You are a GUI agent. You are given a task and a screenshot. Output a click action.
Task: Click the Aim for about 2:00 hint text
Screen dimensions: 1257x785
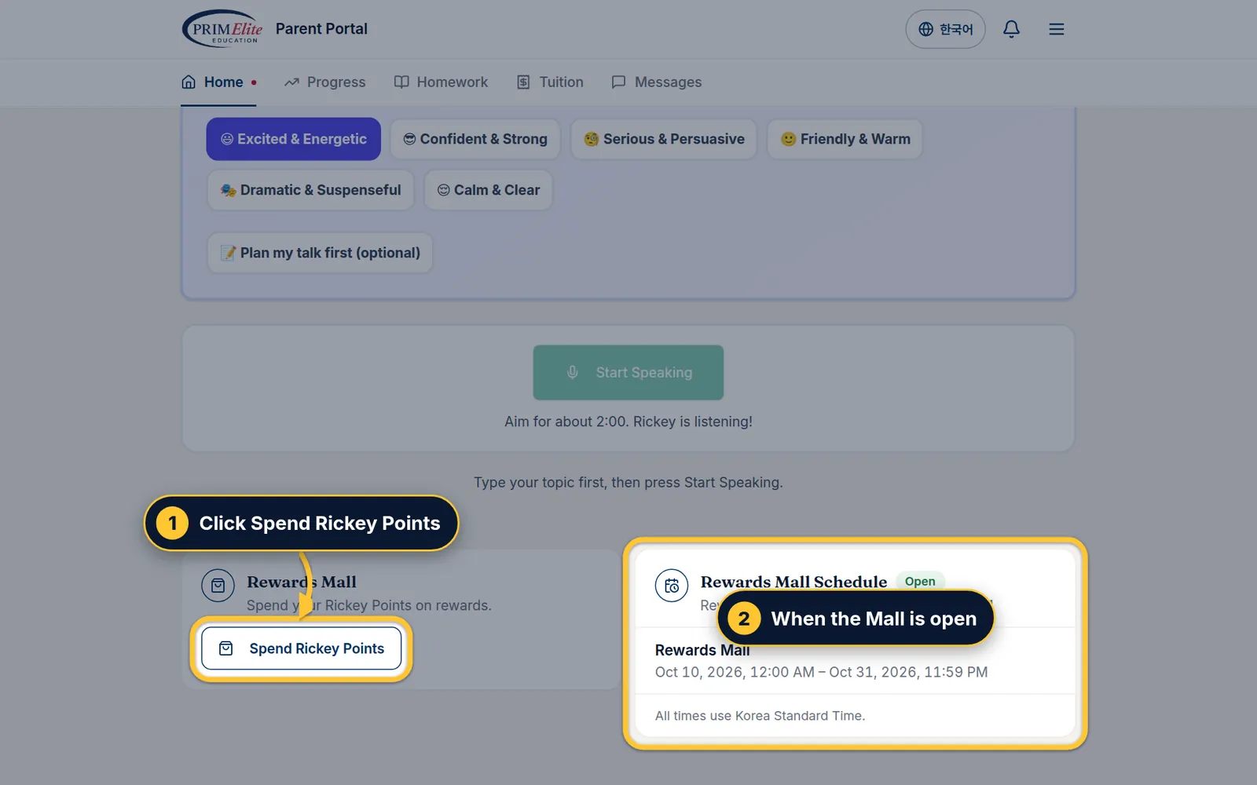[x=628, y=422]
